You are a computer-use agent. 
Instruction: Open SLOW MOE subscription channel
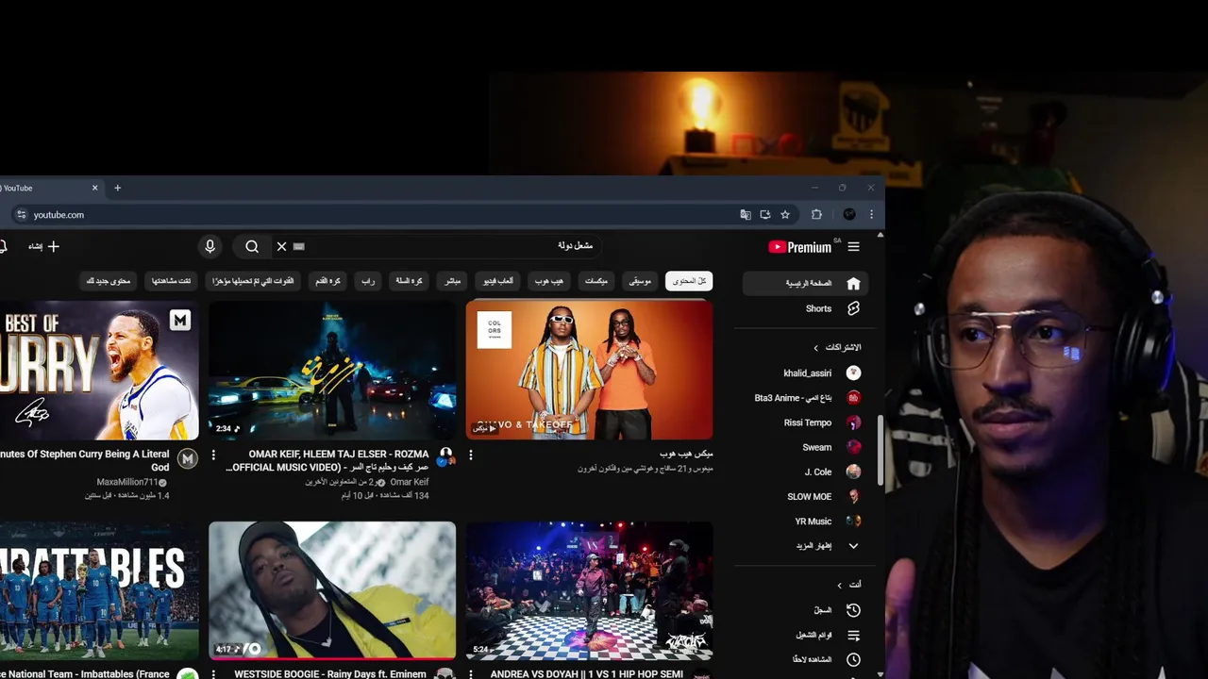click(x=805, y=496)
